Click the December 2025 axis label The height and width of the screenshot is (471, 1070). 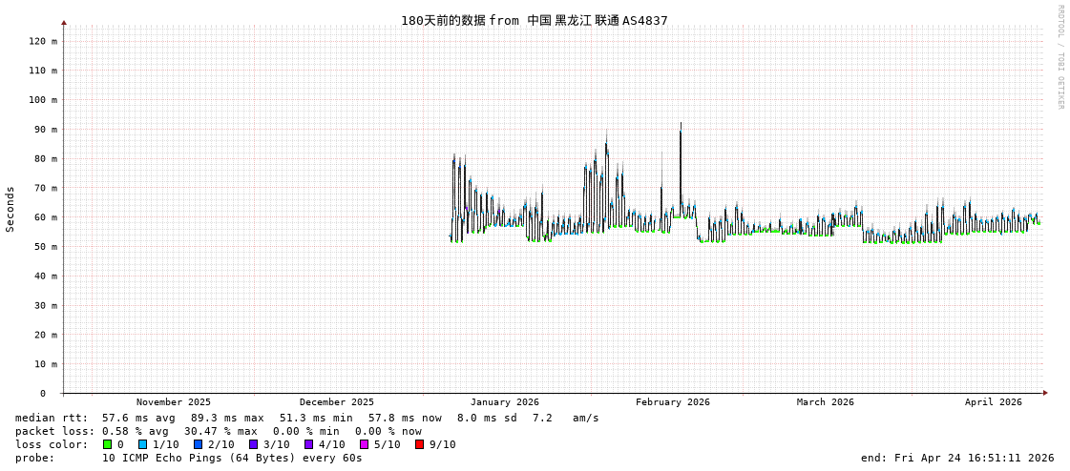tap(336, 402)
